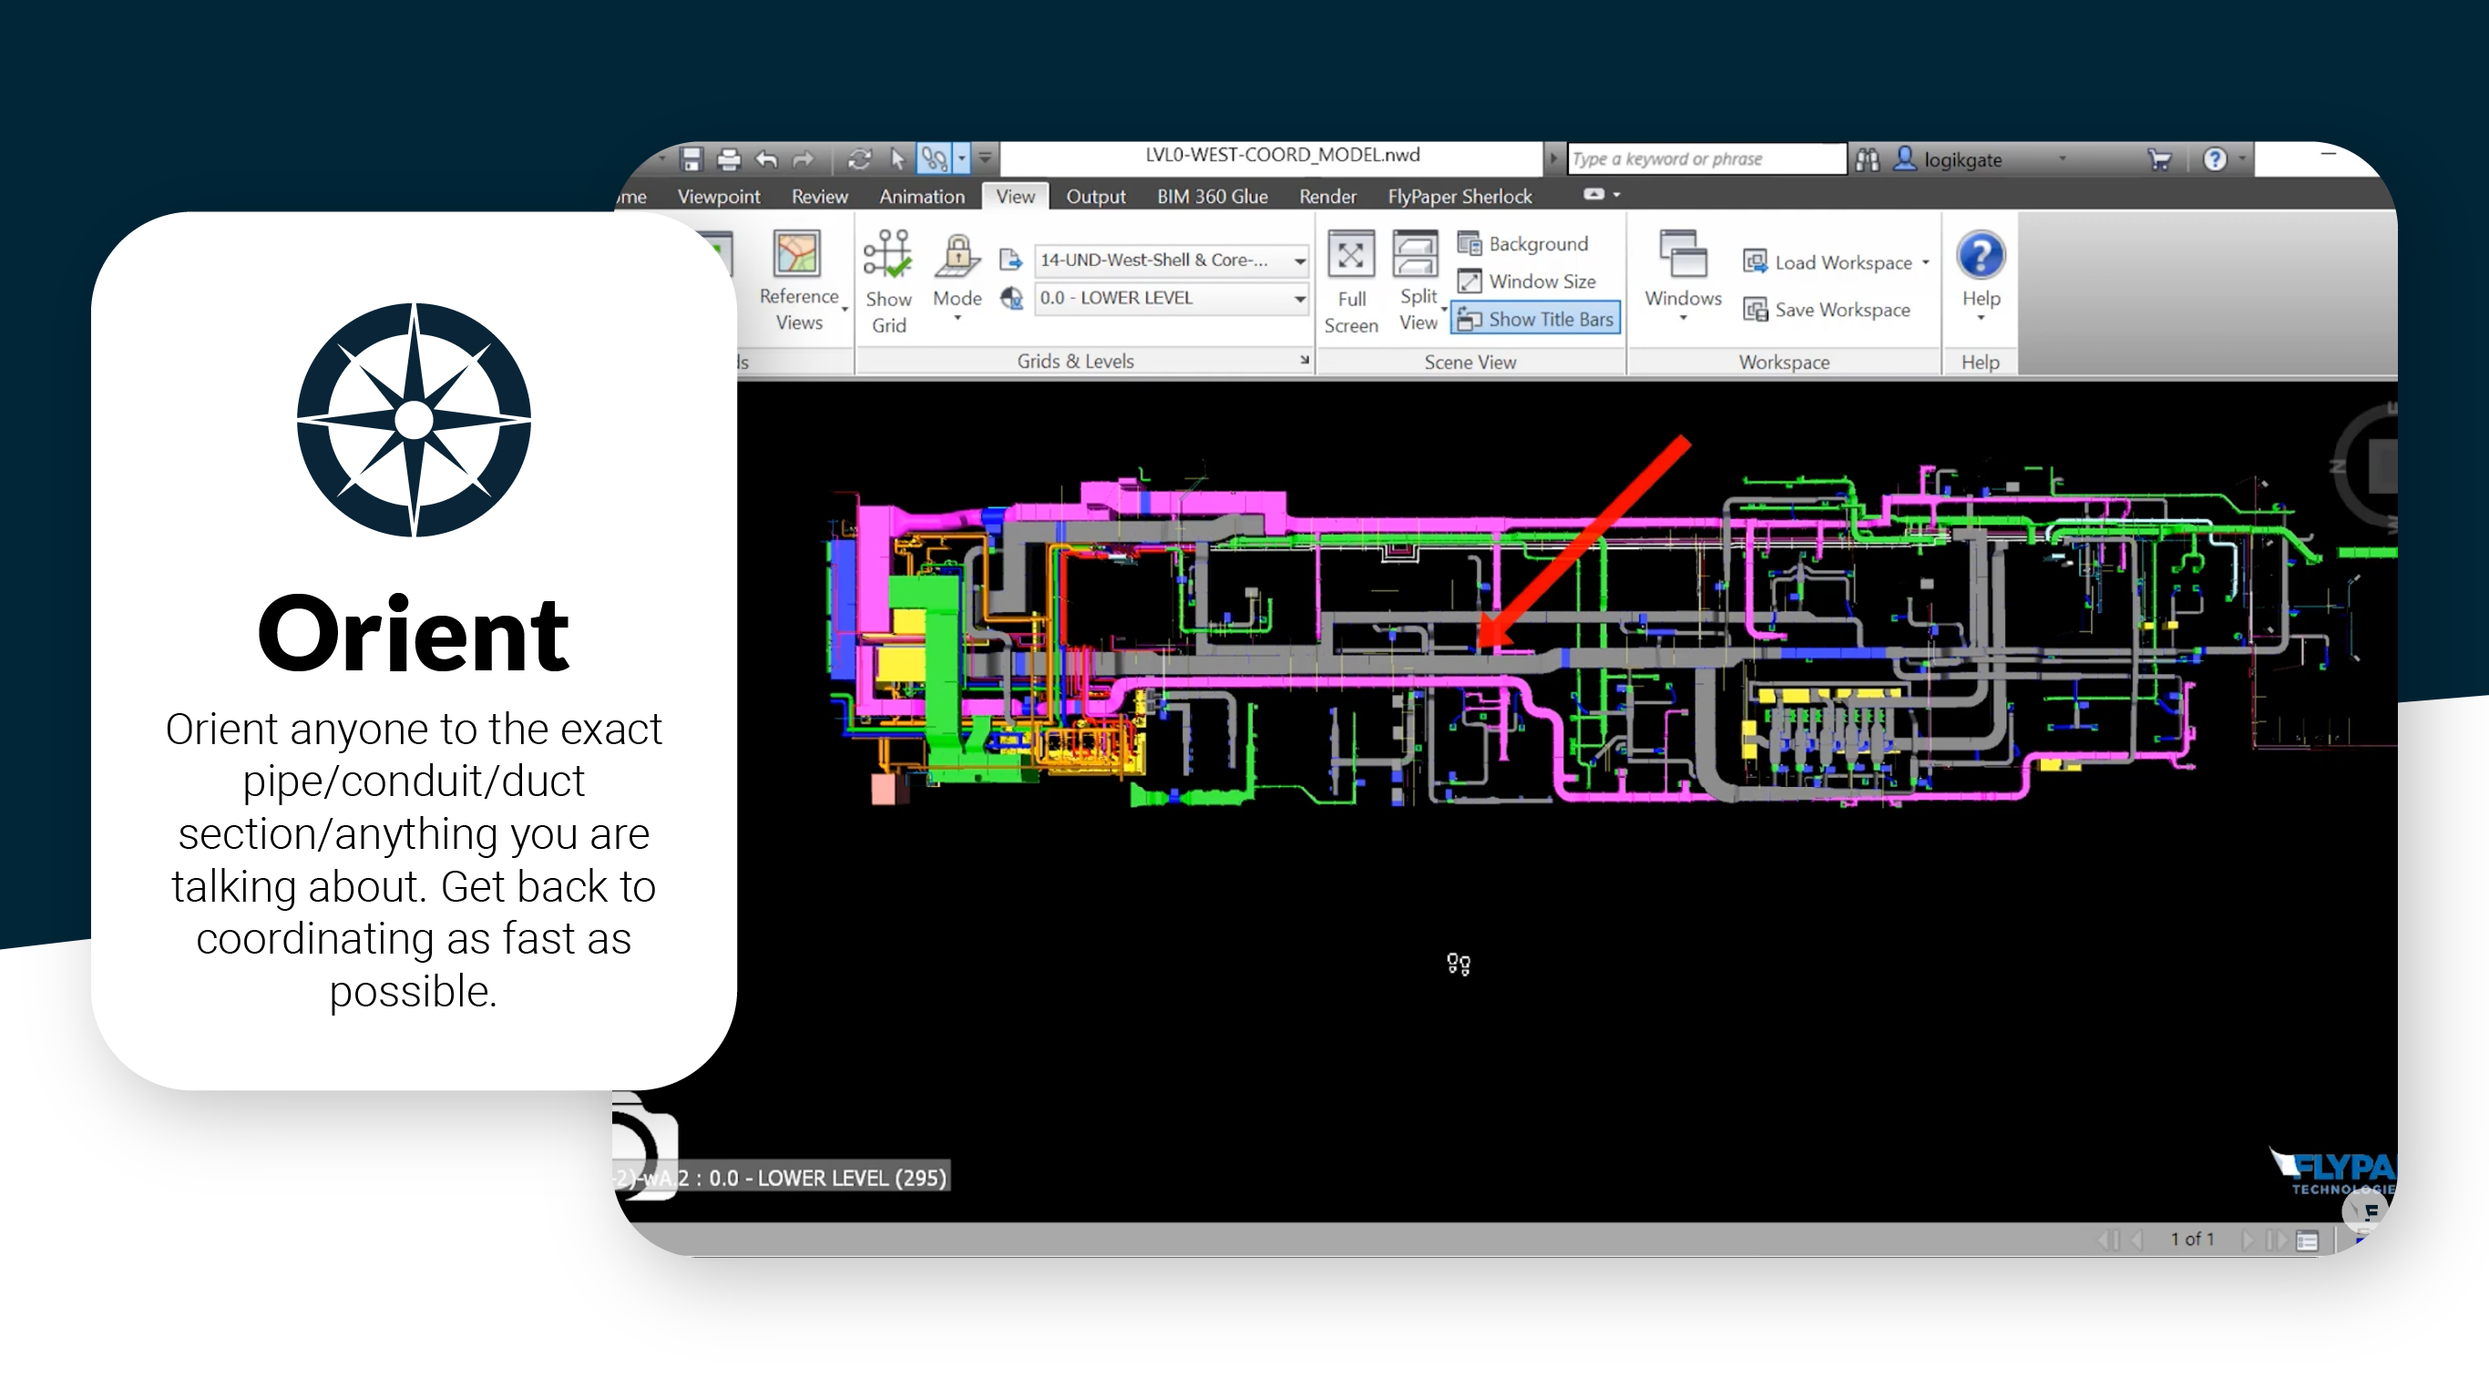Click the shopping cart icon
The height and width of the screenshot is (1399, 2489).
click(2158, 159)
